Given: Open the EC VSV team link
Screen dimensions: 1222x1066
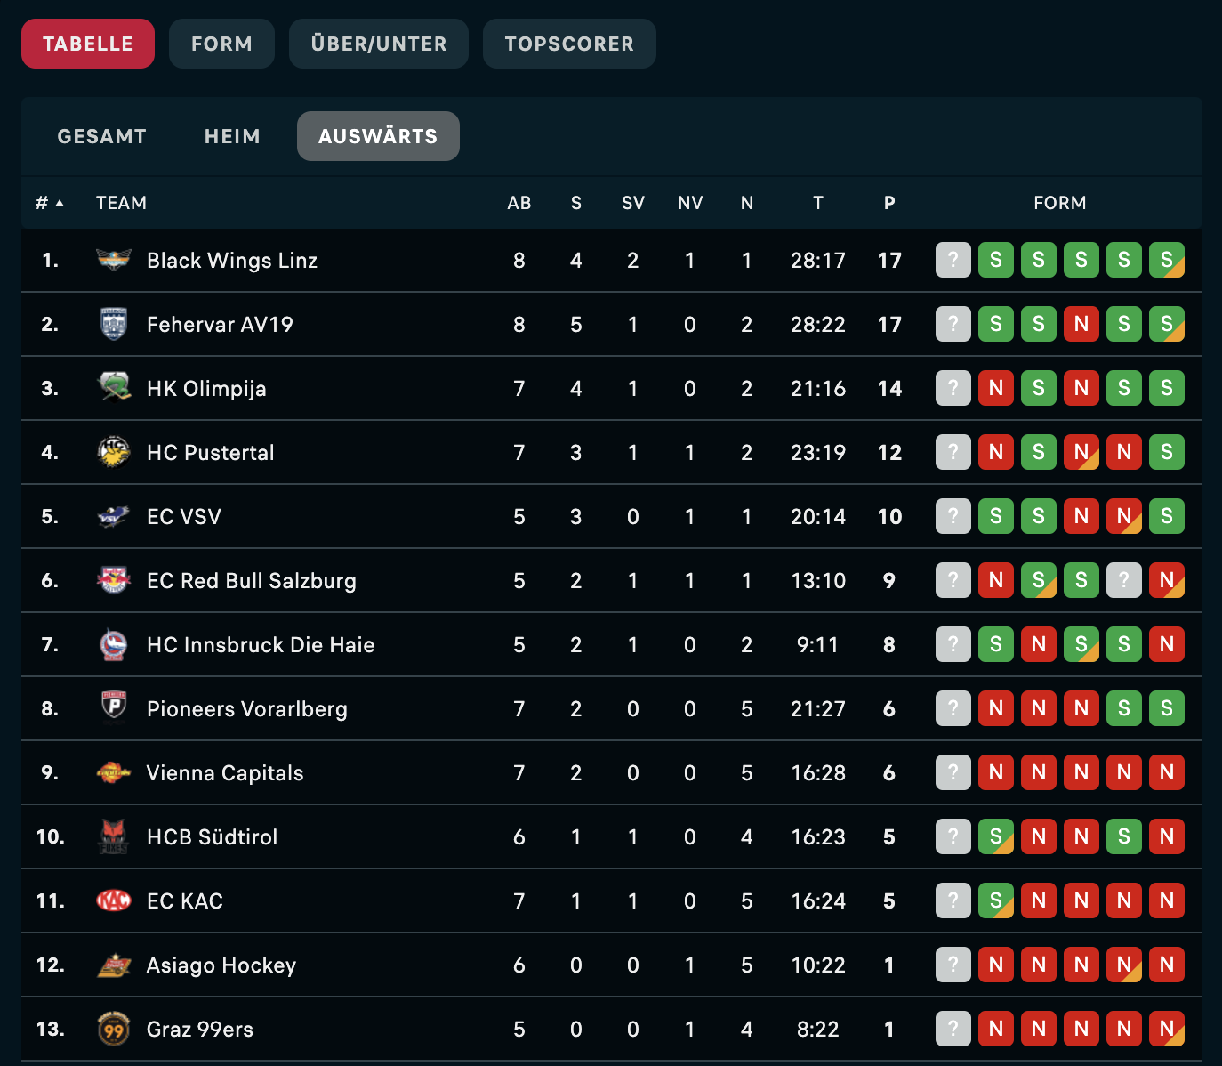Looking at the screenshot, I should pyautogui.click(x=184, y=516).
